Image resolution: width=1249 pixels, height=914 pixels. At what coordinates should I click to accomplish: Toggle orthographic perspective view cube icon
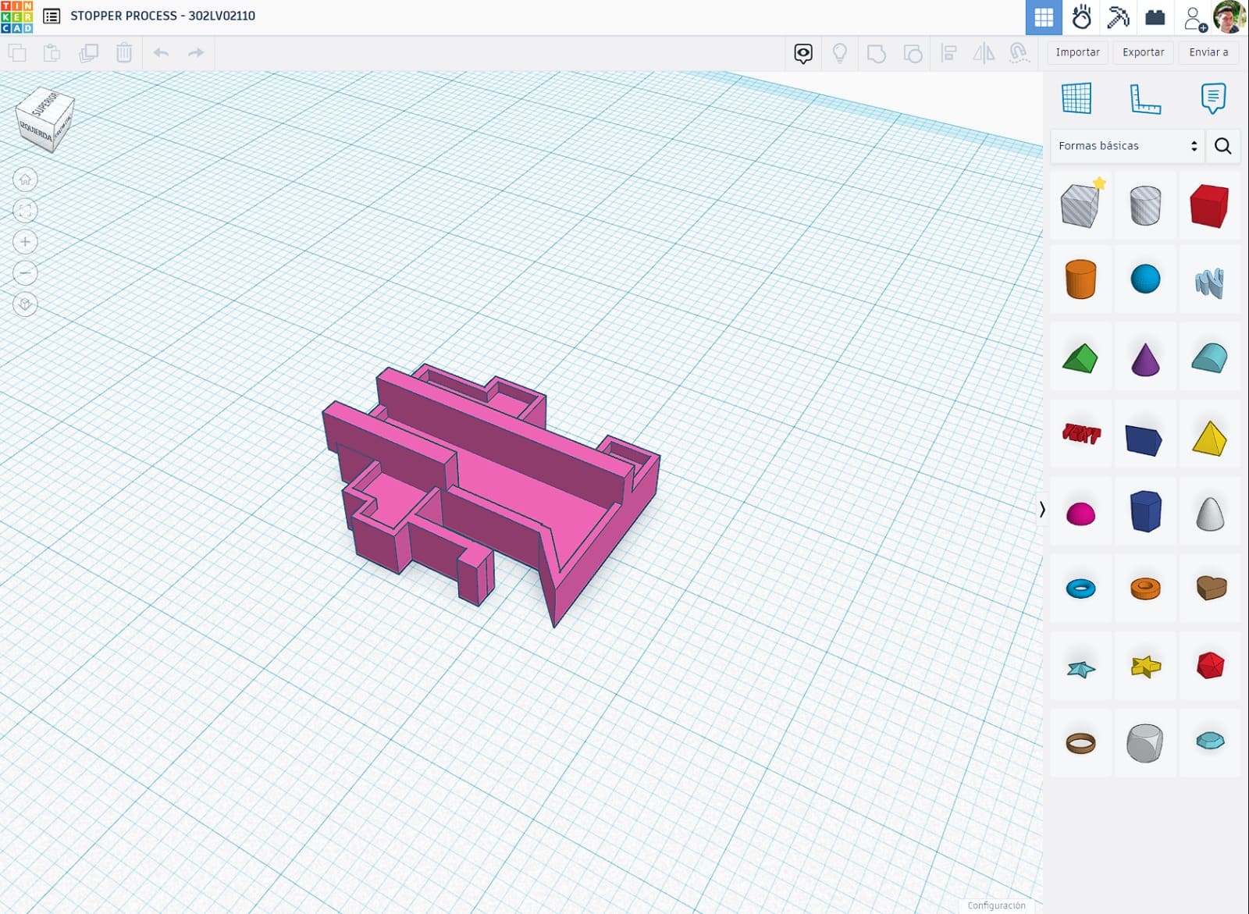(x=25, y=304)
